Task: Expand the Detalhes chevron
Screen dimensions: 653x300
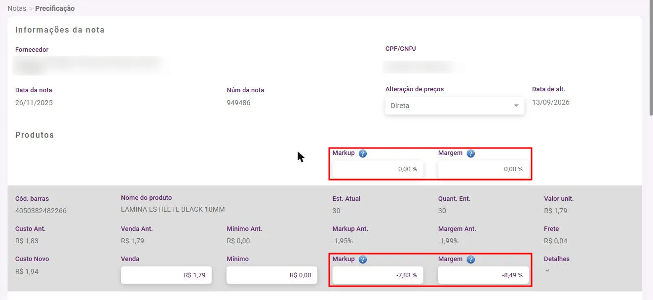Action: click(x=547, y=270)
